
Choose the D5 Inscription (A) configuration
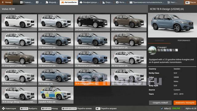coord(19,41)
